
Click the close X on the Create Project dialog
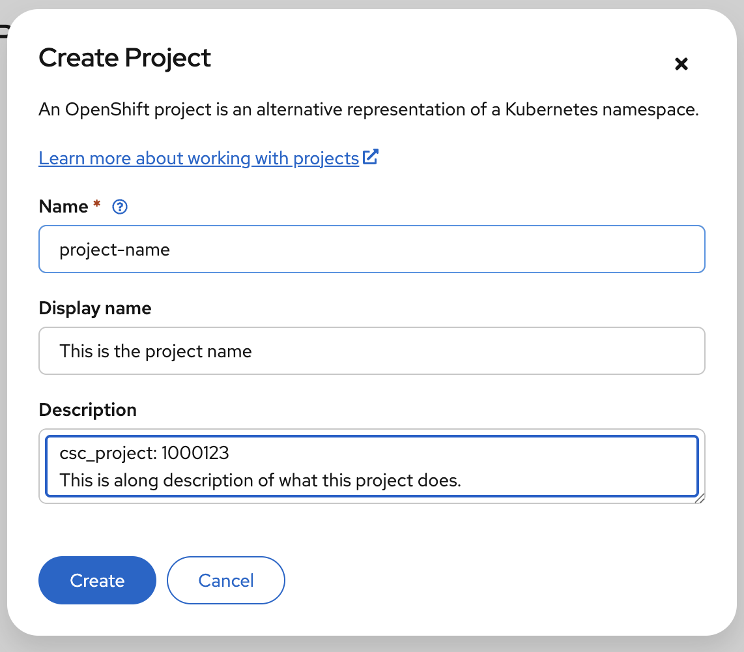681,63
